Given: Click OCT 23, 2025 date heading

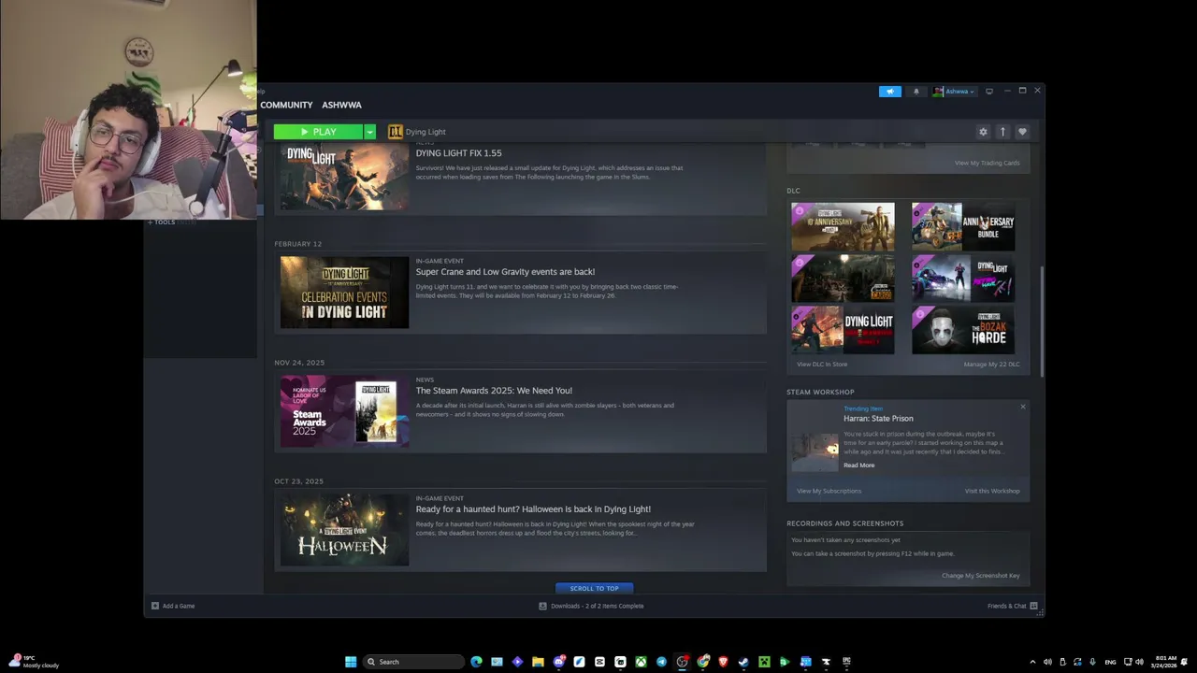Looking at the screenshot, I should [298, 481].
